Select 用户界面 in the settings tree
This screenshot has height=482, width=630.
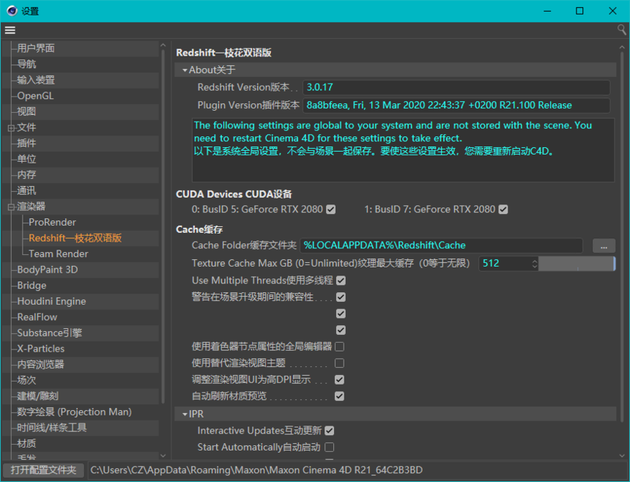(x=36, y=48)
